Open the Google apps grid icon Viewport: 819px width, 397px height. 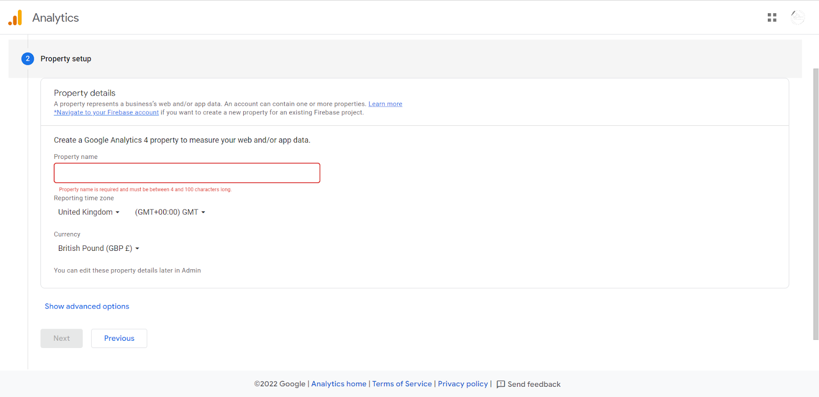[x=772, y=18]
